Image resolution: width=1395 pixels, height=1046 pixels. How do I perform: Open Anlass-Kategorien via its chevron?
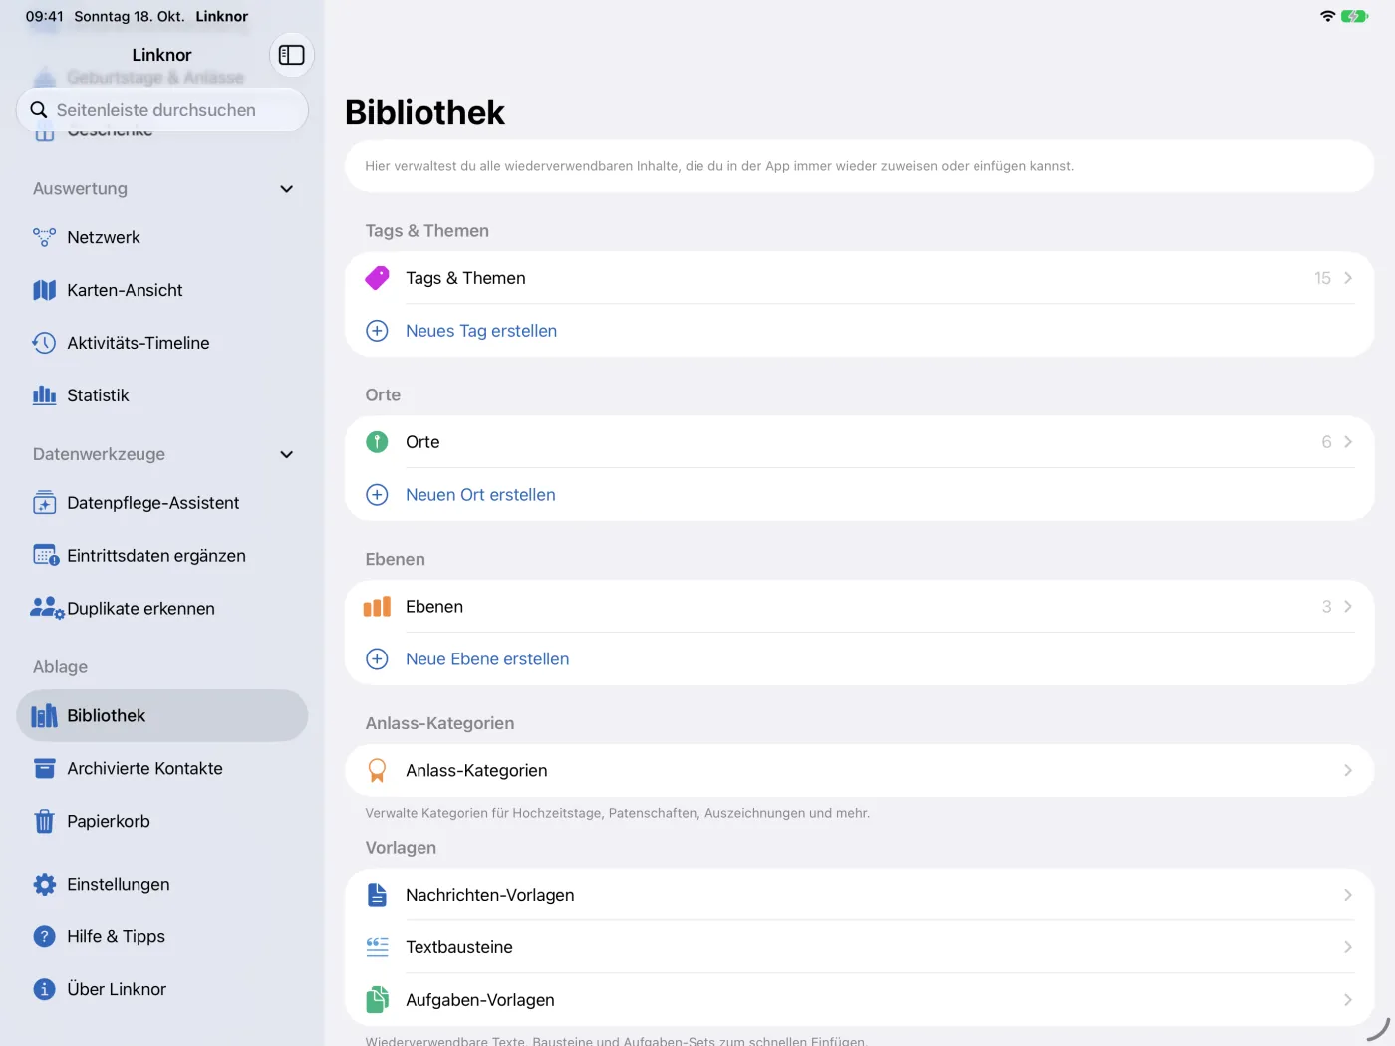click(1348, 771)
